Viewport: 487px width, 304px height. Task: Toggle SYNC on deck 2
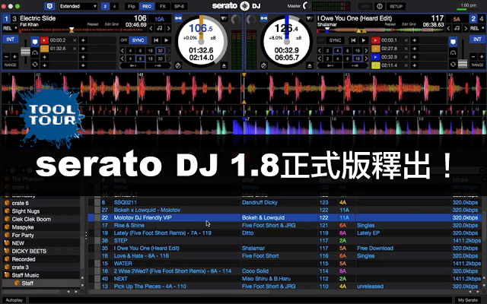click(335, 40)
